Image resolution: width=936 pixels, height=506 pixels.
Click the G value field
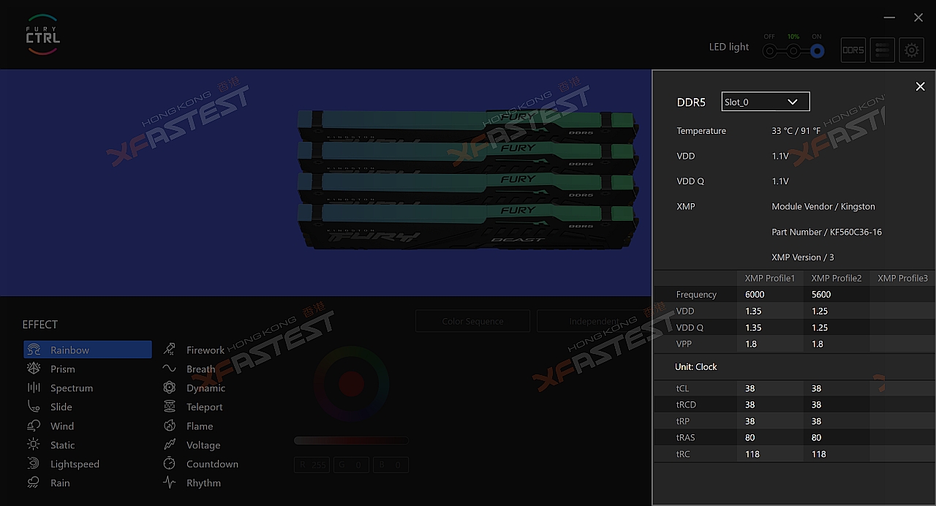pos(352,464)
